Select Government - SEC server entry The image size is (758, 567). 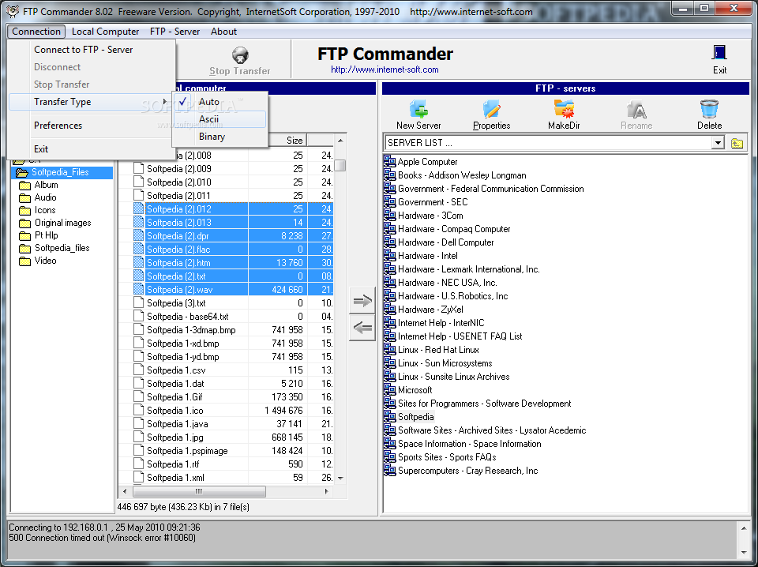point(433,202)
